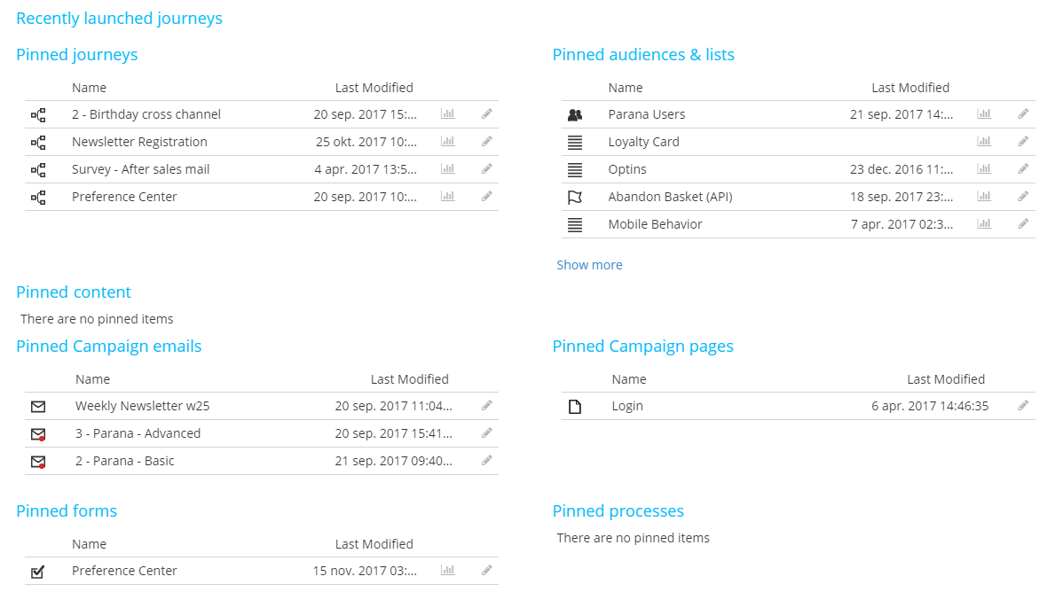Open the Recently launched journeys section

[x=119, y=19]
